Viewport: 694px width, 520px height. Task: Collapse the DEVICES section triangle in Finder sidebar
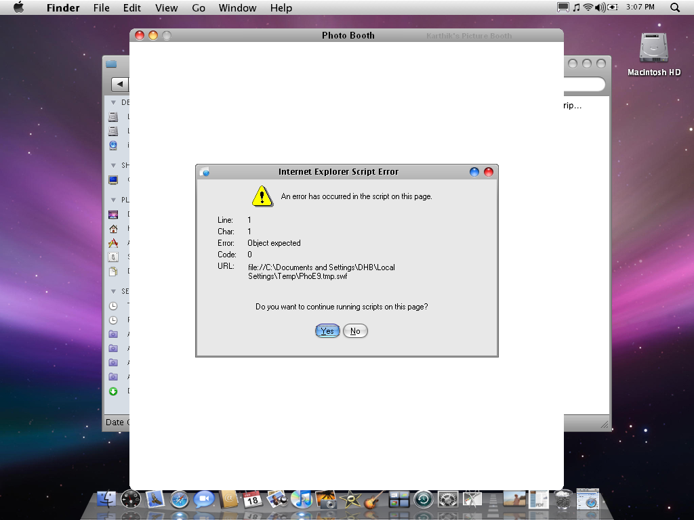(113, 103)
